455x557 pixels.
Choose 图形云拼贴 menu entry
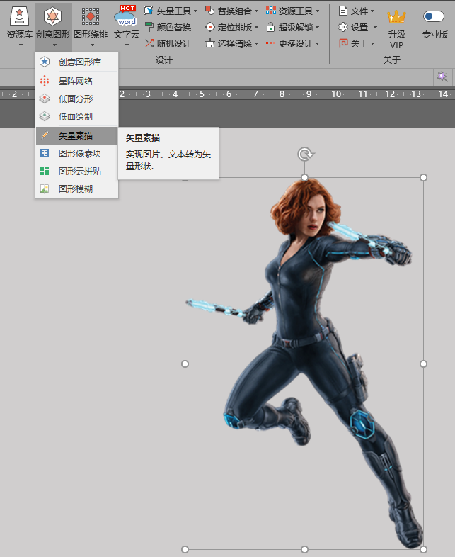(77, 171)
